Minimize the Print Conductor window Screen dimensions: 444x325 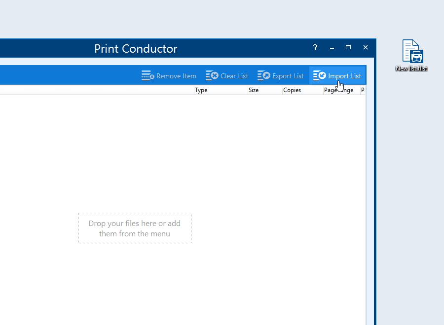coord(332,48)
